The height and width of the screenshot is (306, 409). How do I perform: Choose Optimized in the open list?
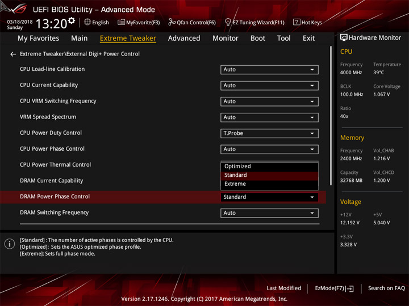(x=269, y=166)
